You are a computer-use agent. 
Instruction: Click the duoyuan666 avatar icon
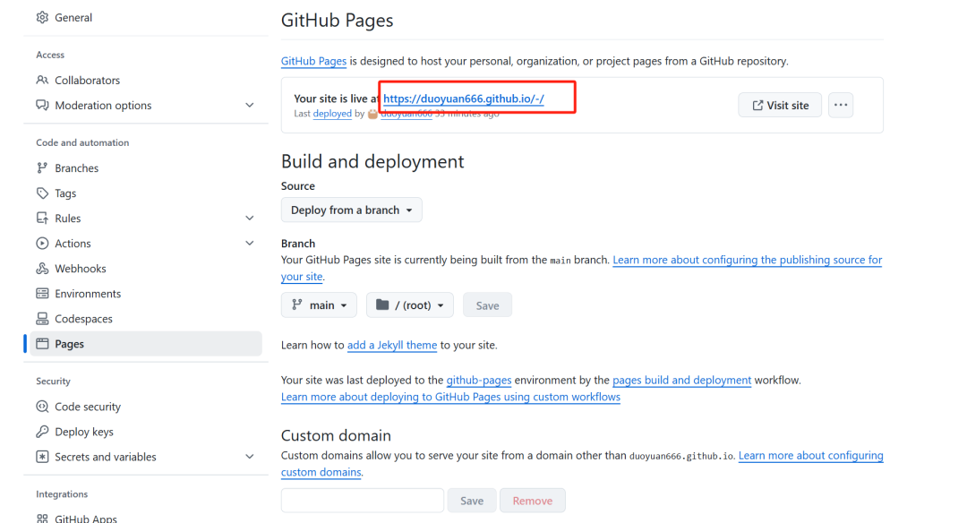tap(372, 114)
